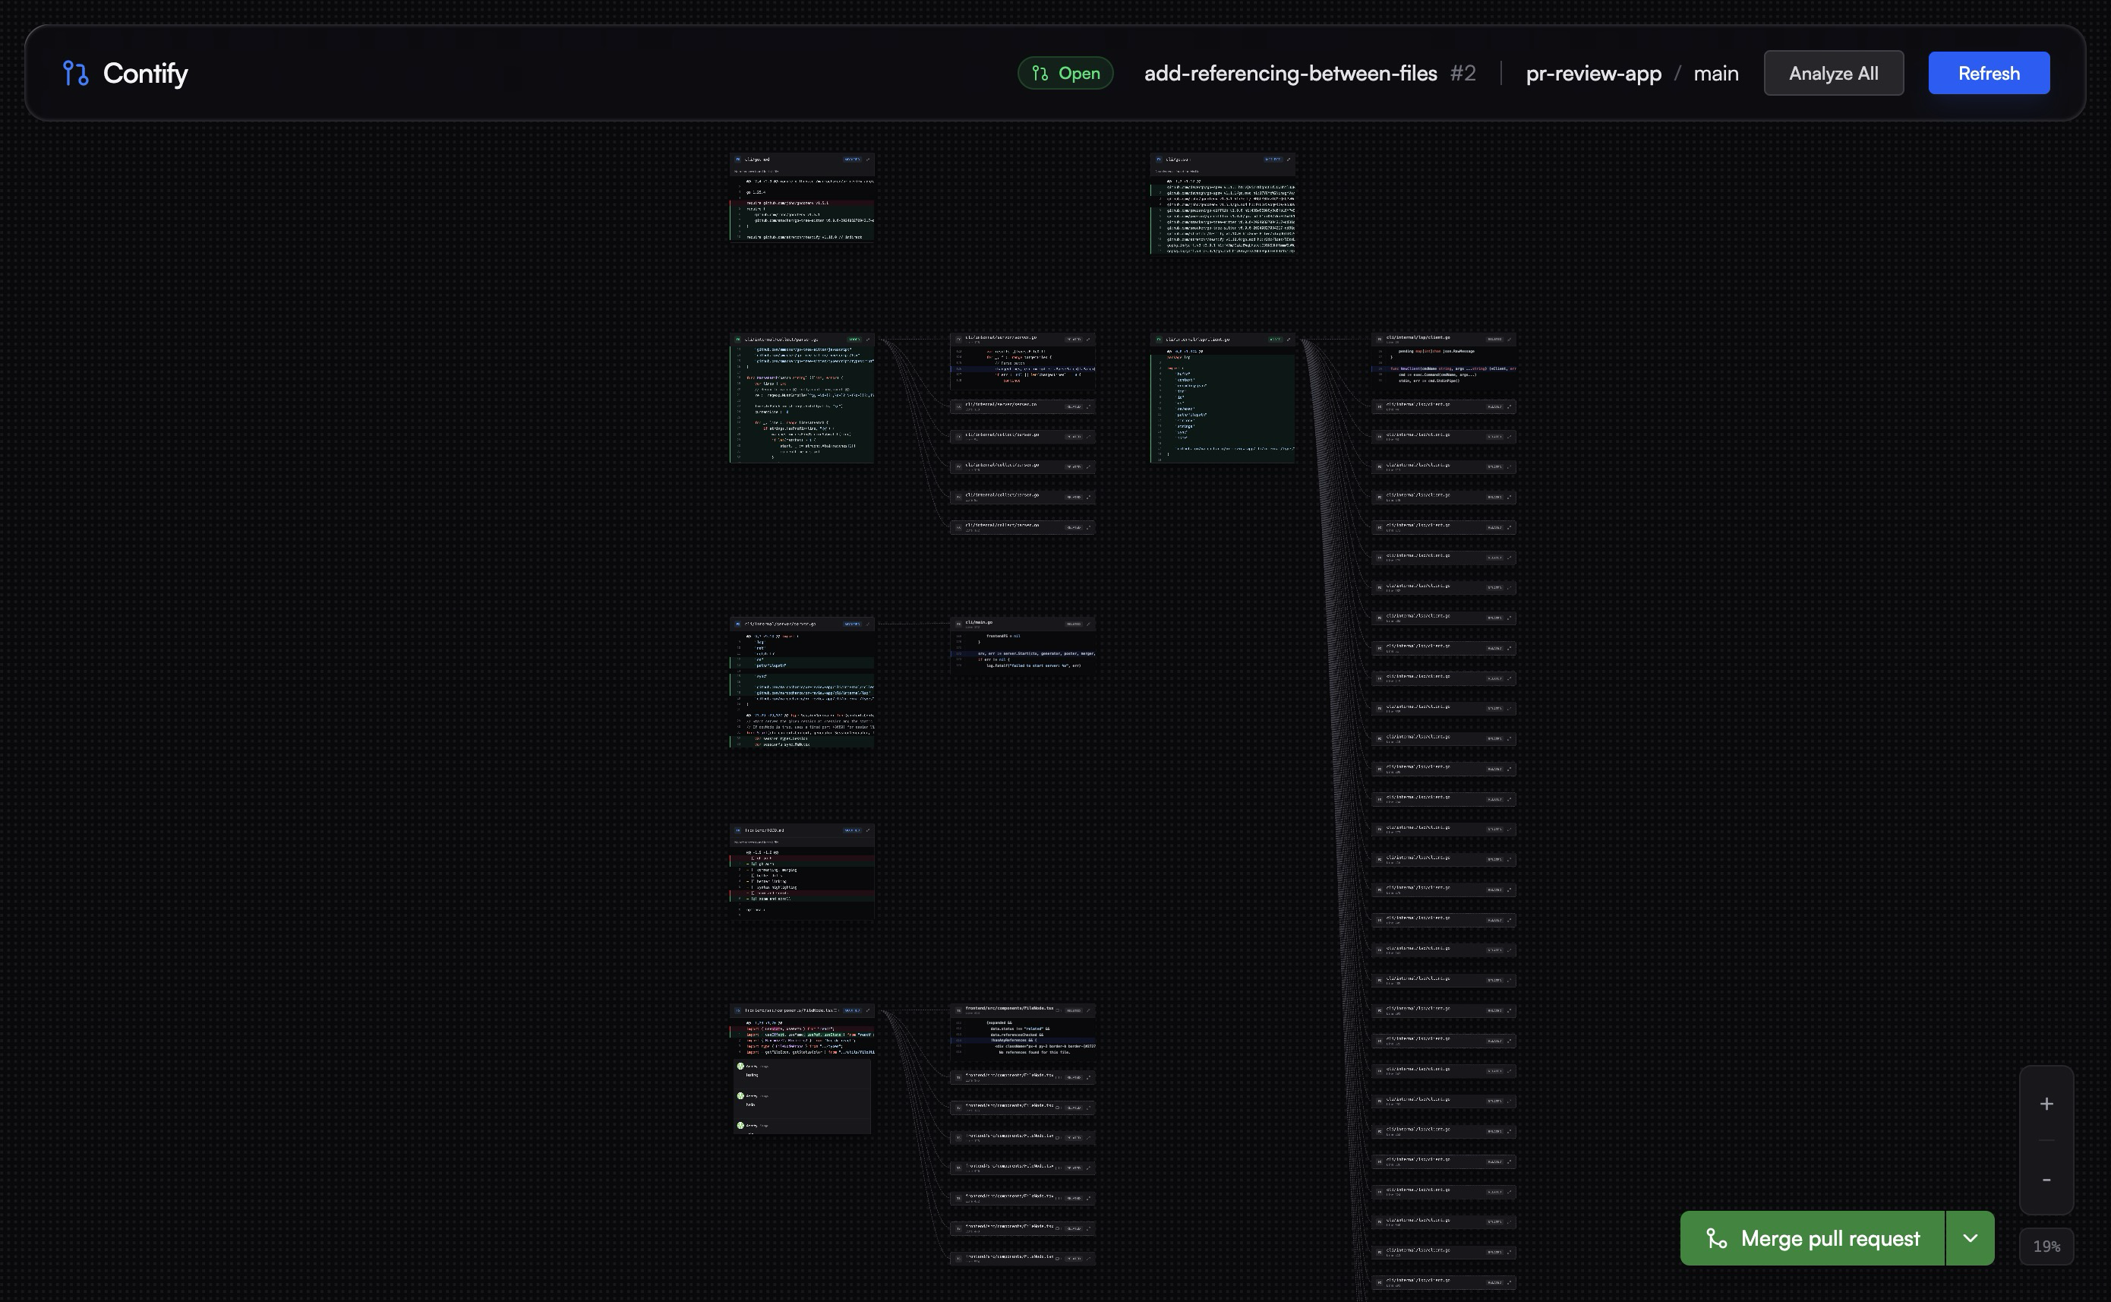Click the blue Refresh button
Image resolution: width=2111 pixels, height=1302 pixels.
tap(1988, 73)
